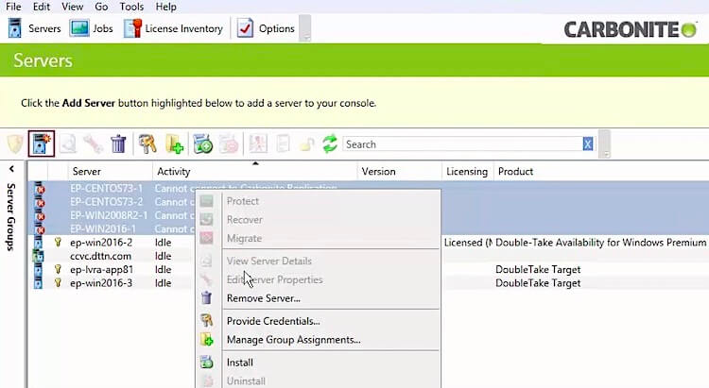Click the server icon for ccvc.dttn.com

pyautogui.click(x=38, y=256)
